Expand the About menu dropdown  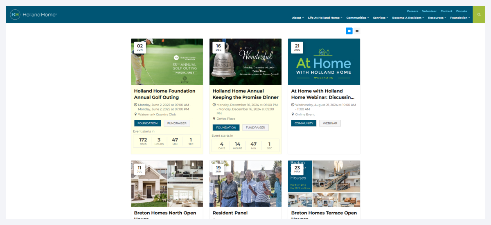click(298, 18)
